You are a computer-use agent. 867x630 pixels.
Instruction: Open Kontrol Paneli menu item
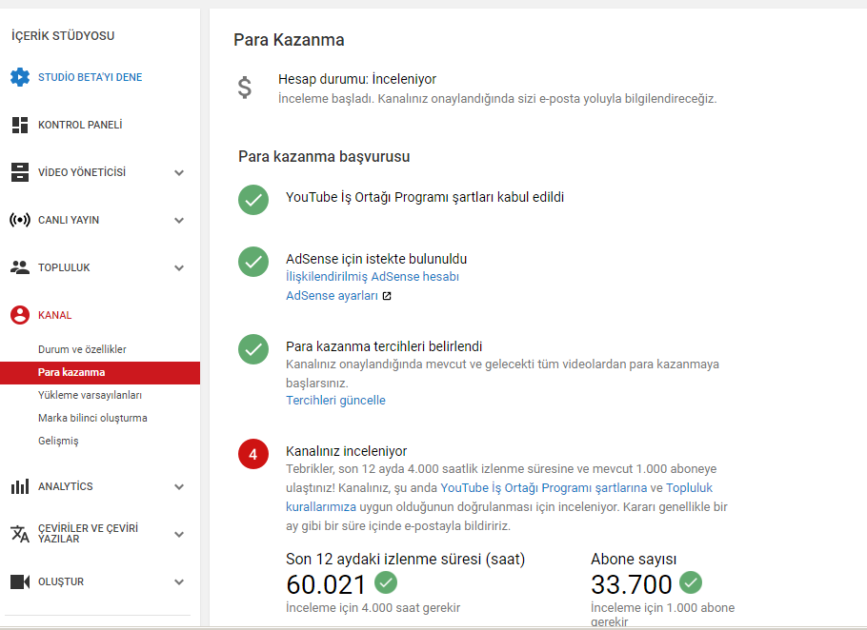(80, 125)
